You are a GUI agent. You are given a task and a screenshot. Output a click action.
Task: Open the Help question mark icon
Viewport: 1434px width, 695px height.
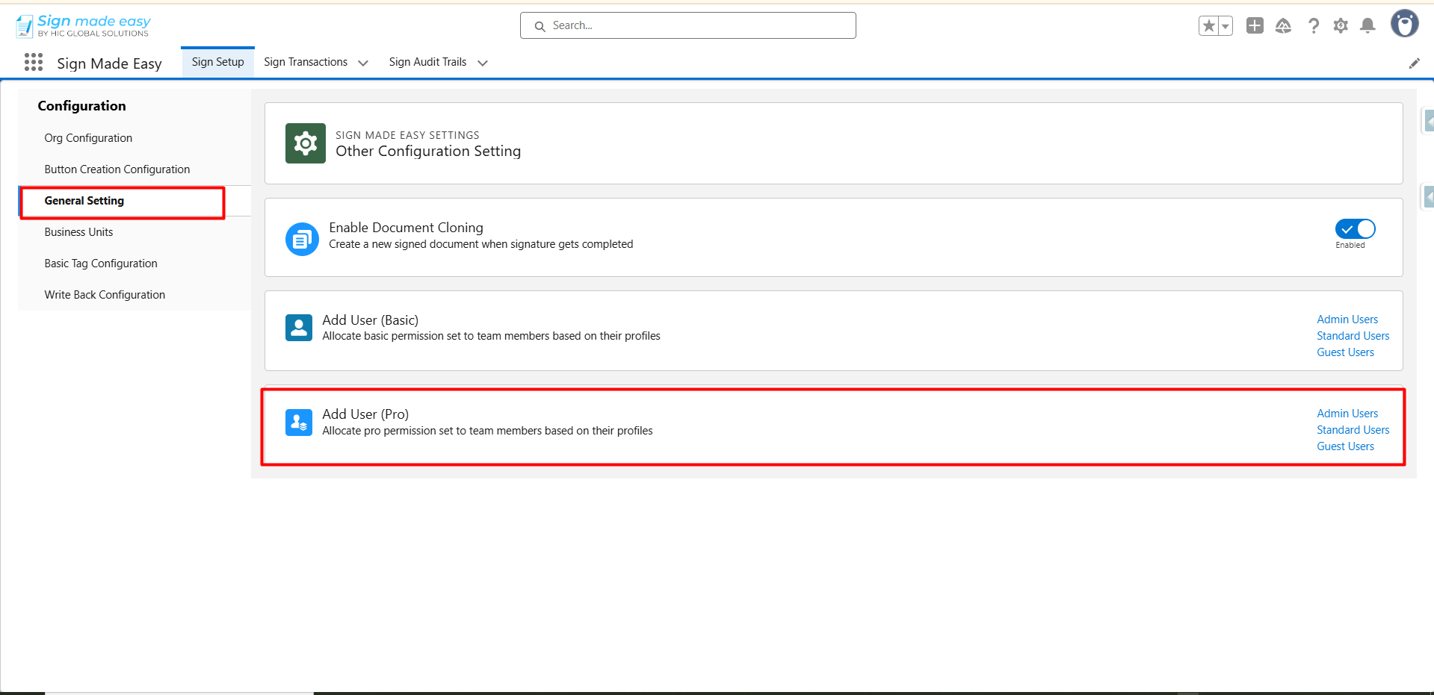coord(1313,26)
